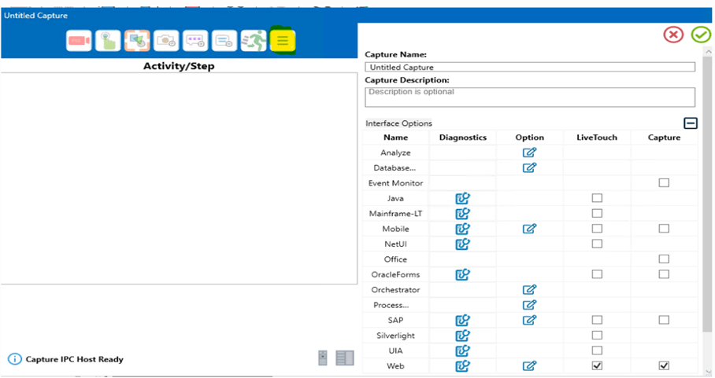
Task: Click the red X cancel button
Action: point(672,35)
